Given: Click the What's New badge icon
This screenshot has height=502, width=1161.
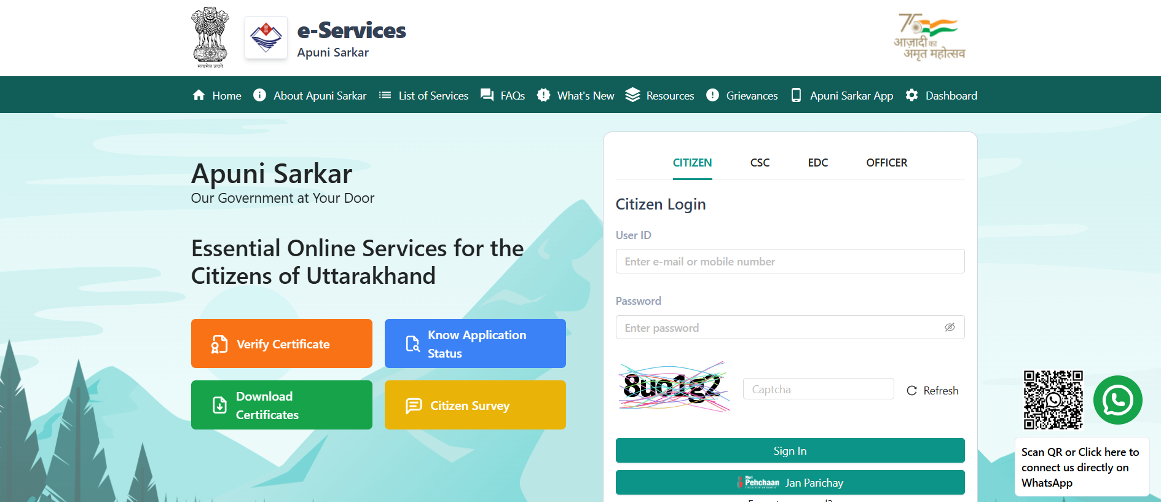Looking at the screenshot, I should 543,95.
